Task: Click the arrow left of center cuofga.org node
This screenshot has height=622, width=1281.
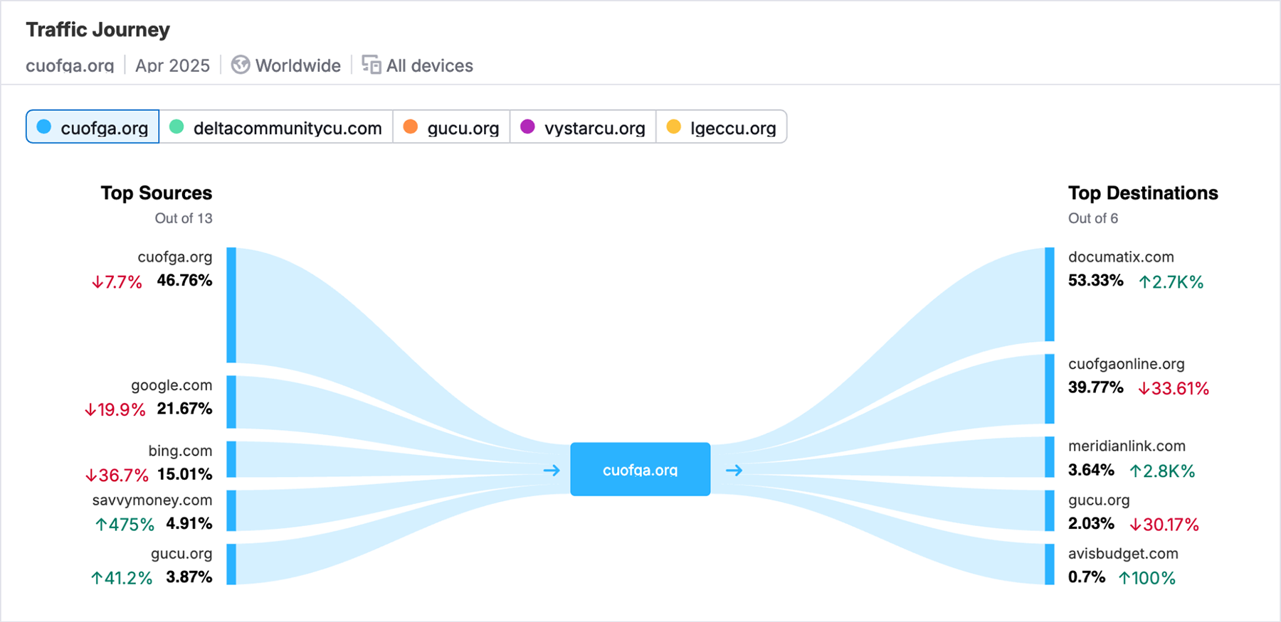Action: (x=552, y=470)
